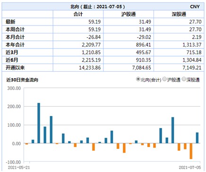Click the 2021-07-05 x-axis date
The height and width of the screenshot is (172, 206).
click(x=190, y=167)
